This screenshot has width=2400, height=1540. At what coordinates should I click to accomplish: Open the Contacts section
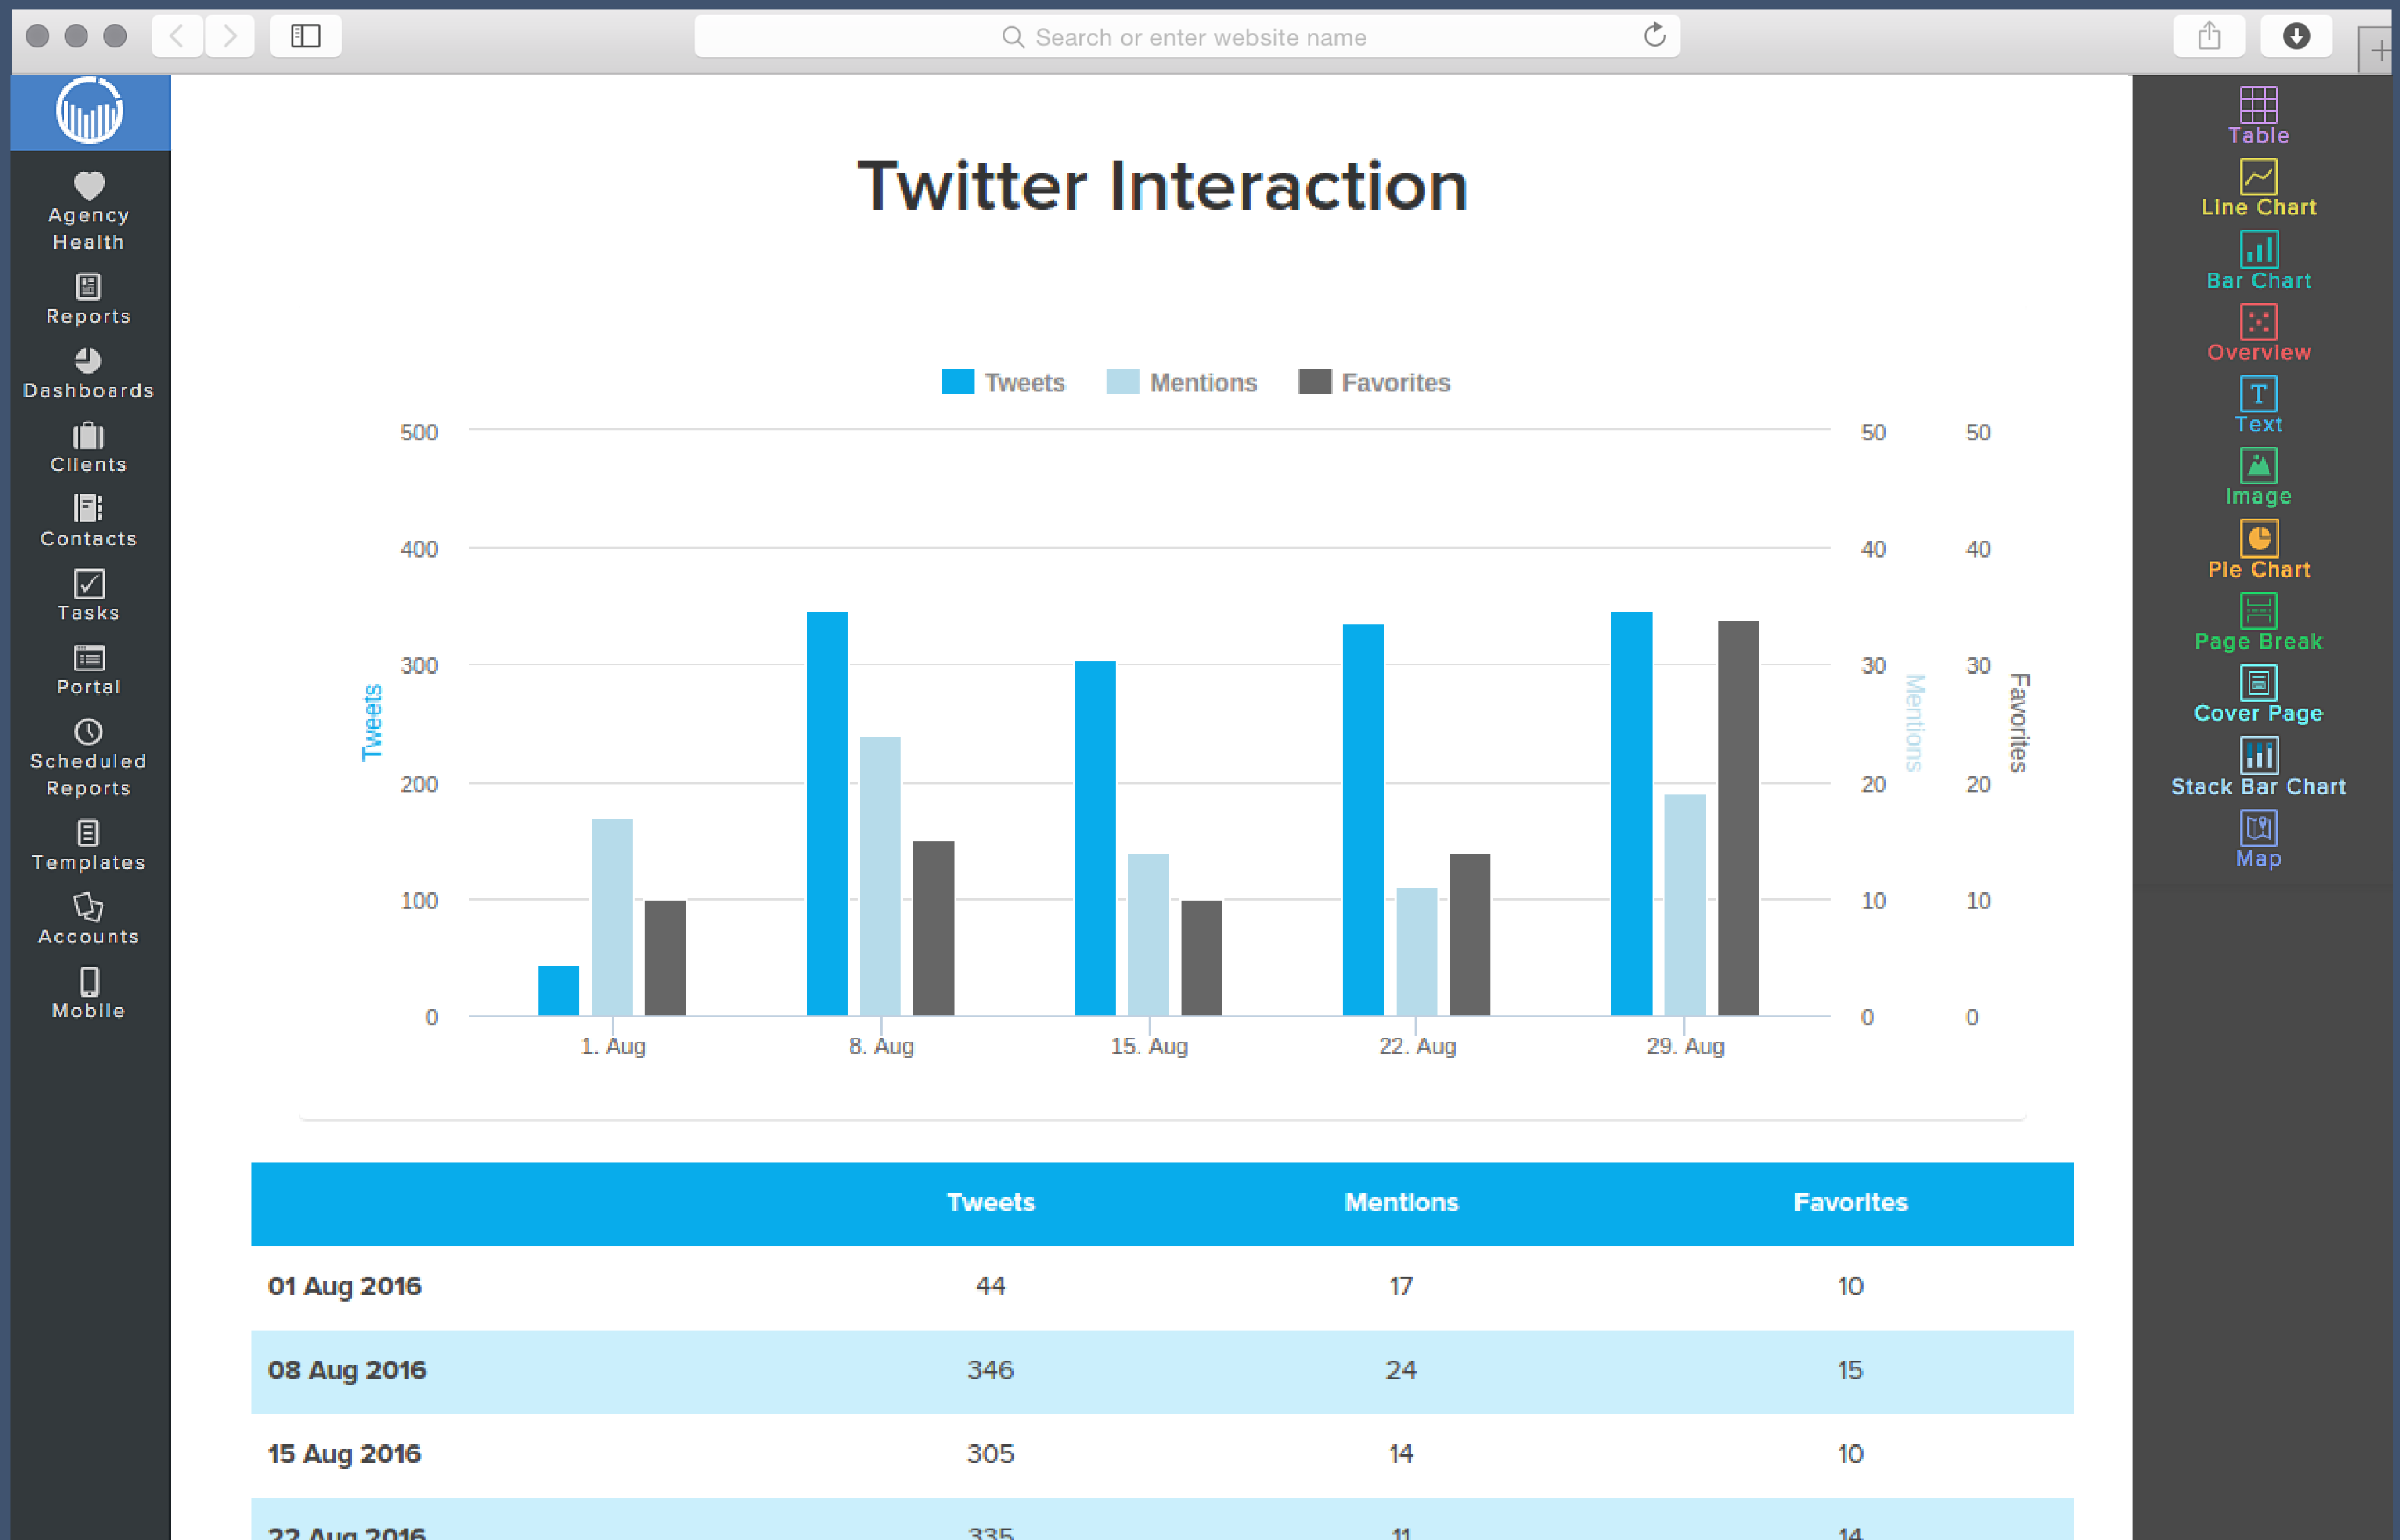[x=88, y=522]
